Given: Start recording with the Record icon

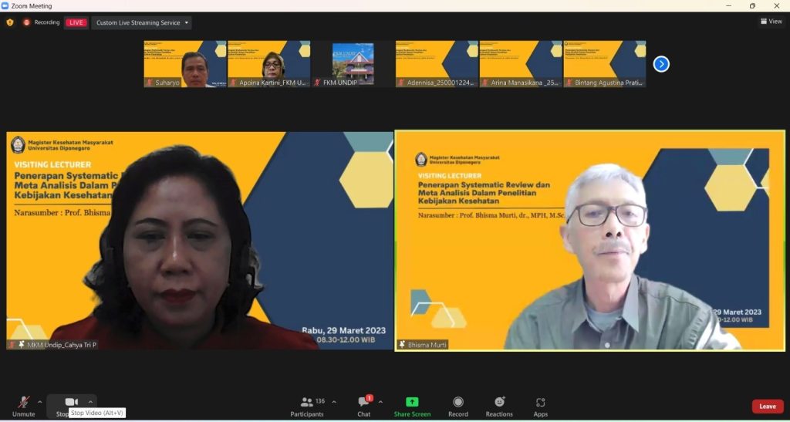Looking at the screenshot, I should click(x=458, y=406).
